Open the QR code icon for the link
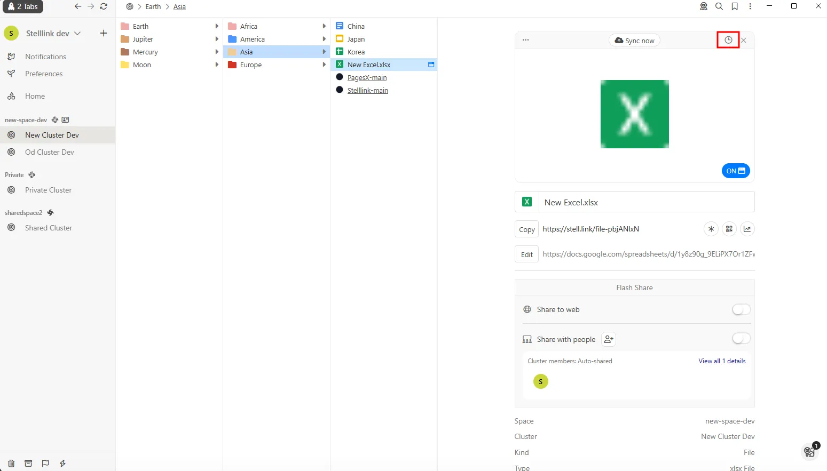 [x=729, y=229]
